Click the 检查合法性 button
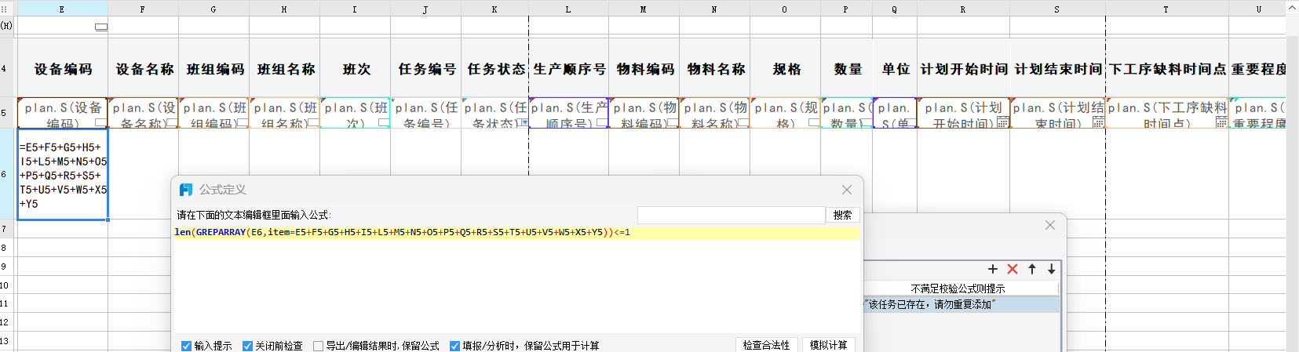This screenshot has height=352, width=1299. click(766, 345)
